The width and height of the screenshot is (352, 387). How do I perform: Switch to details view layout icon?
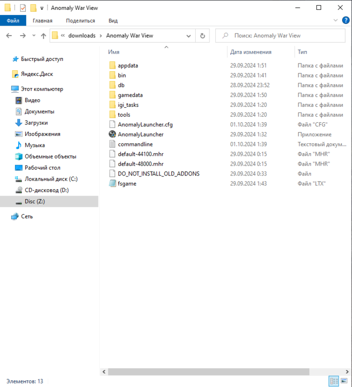point(334,381)
